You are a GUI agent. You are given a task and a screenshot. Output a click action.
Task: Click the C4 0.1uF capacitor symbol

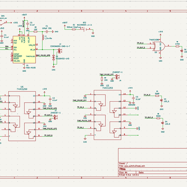tap(2, 36)
